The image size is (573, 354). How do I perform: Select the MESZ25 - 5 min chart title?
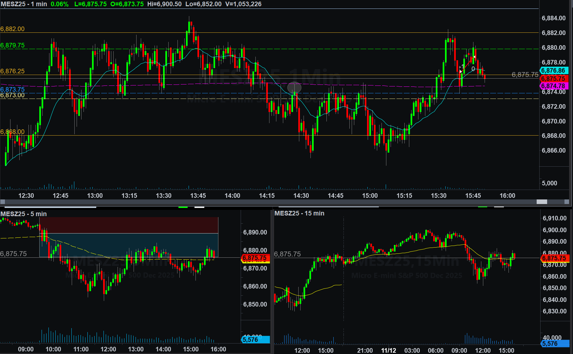pyautogui.click(x=24, y=214)
